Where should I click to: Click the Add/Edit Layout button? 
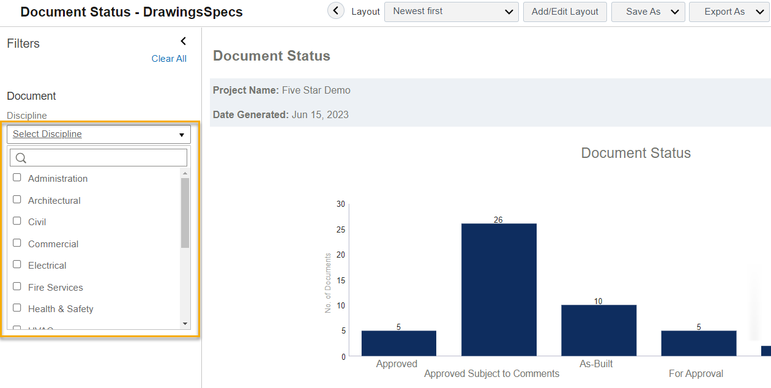click(x=565, y=12)
